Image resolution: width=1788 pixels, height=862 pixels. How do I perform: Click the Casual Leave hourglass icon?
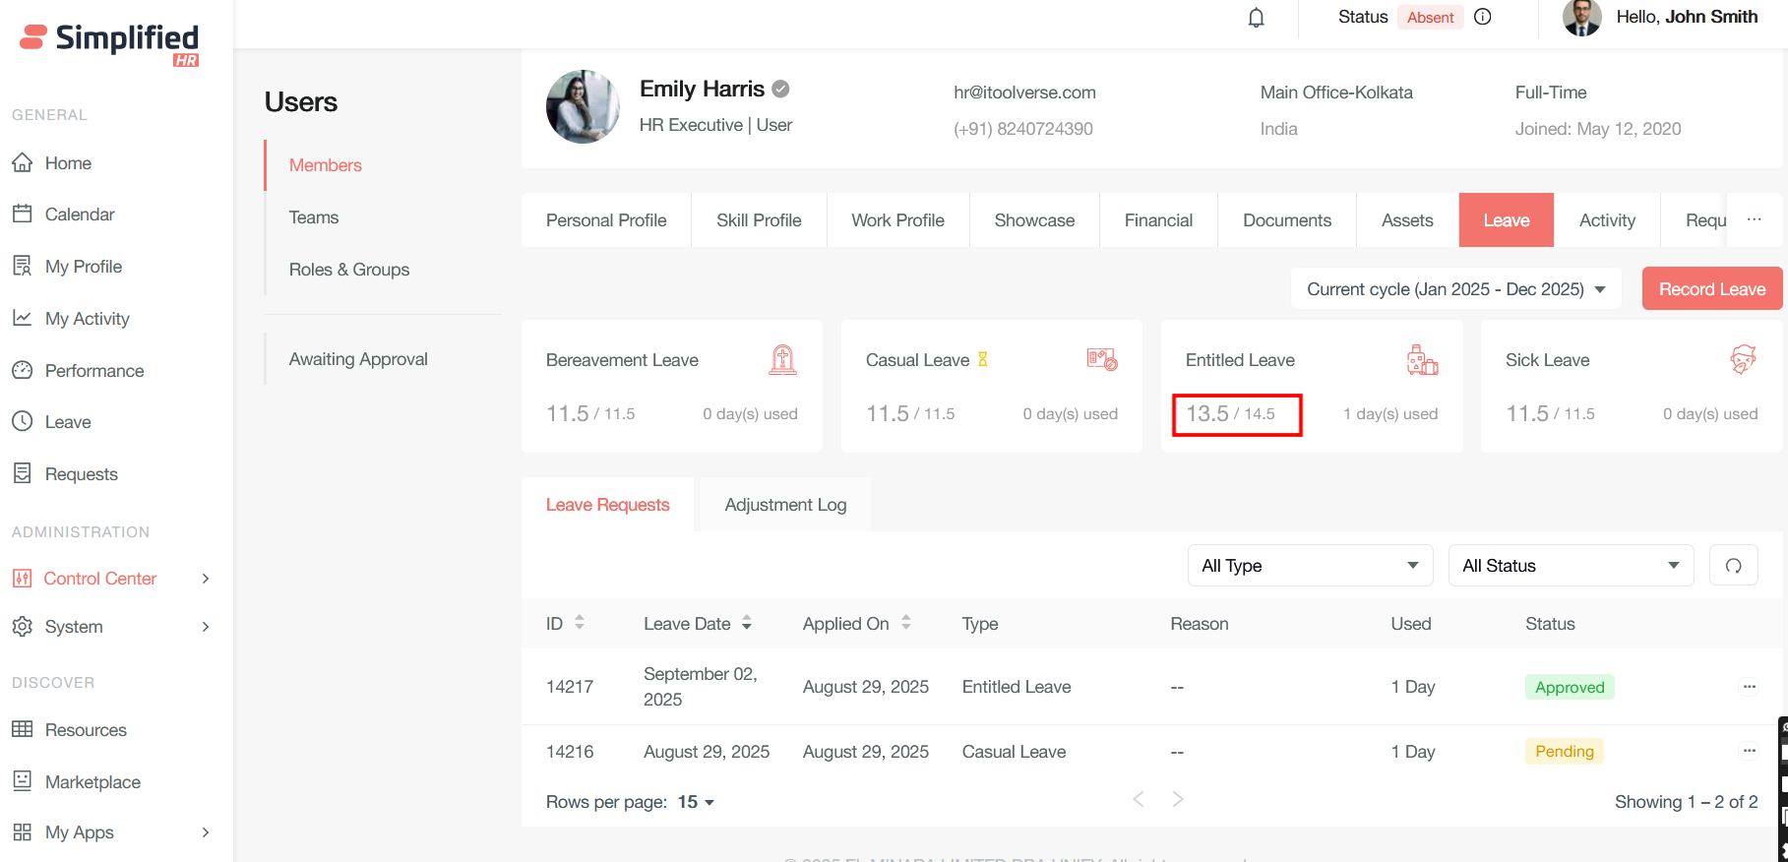(x=982, y=359)
